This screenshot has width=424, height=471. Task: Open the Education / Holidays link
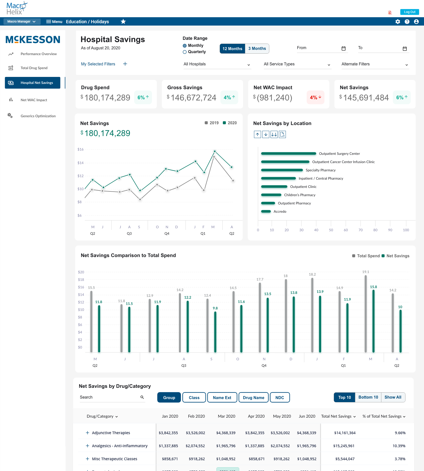(88, 22)
